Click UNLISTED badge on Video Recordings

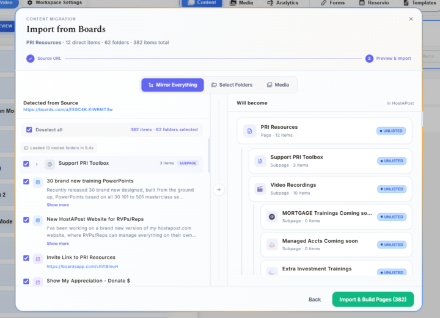click(x=392, y=189)
